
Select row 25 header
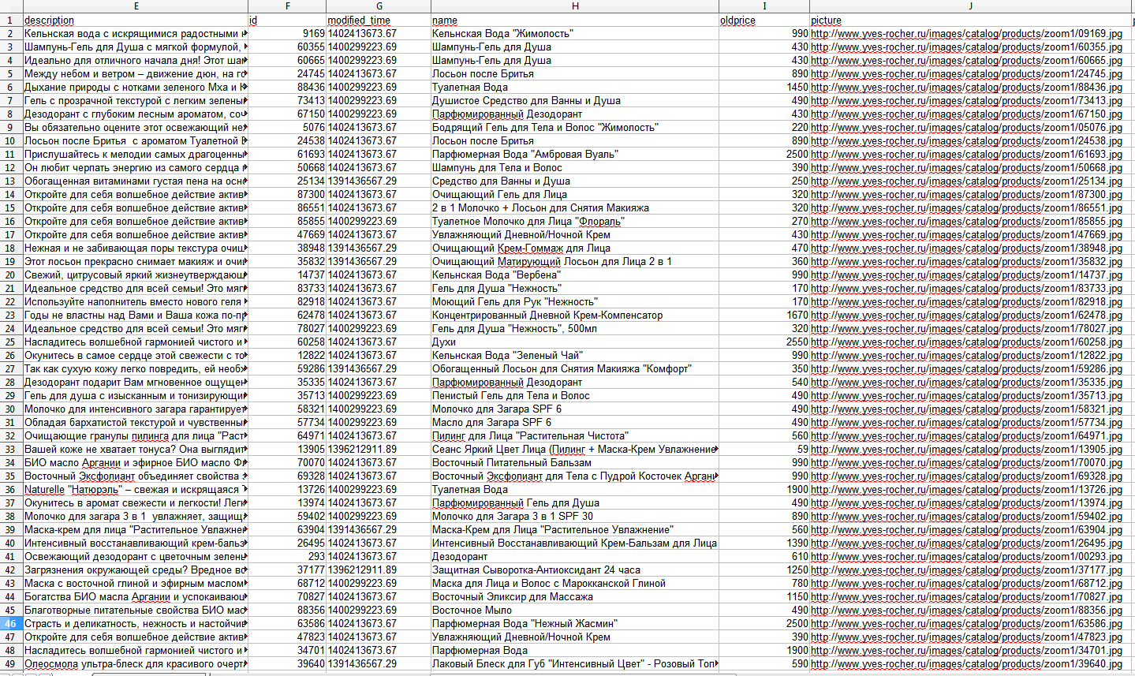11,342
